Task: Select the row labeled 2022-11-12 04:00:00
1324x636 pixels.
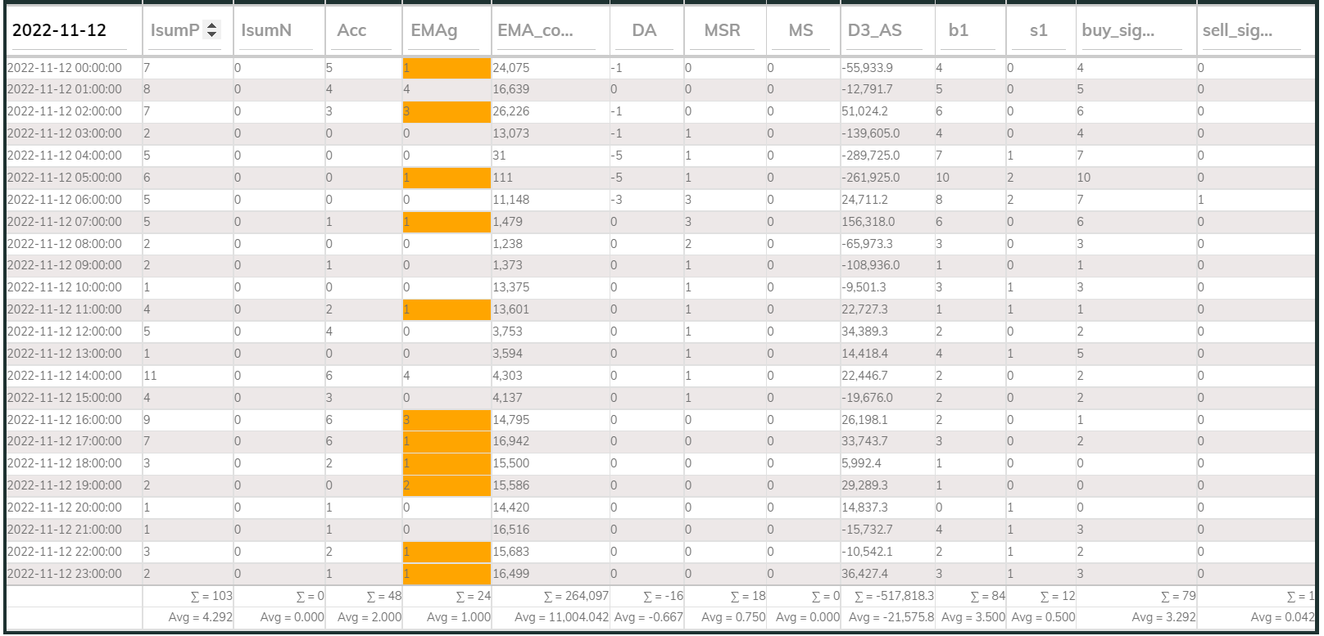Action: [660, 156]
